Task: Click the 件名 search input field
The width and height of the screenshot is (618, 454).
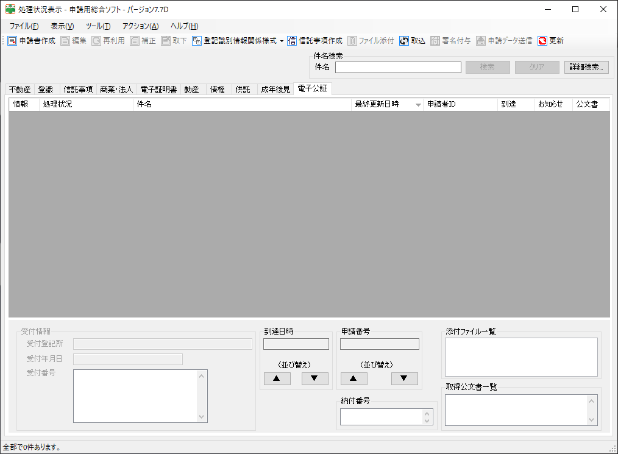Action: coord(398,68)
